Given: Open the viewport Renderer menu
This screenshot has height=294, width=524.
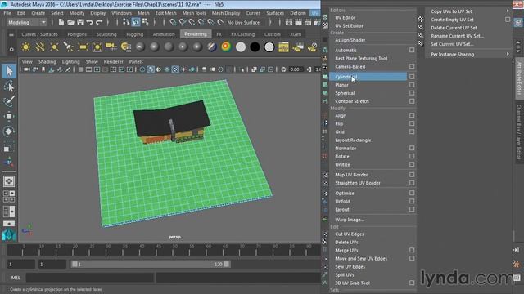Looking at the screenshot, I should tap(114, 62).
